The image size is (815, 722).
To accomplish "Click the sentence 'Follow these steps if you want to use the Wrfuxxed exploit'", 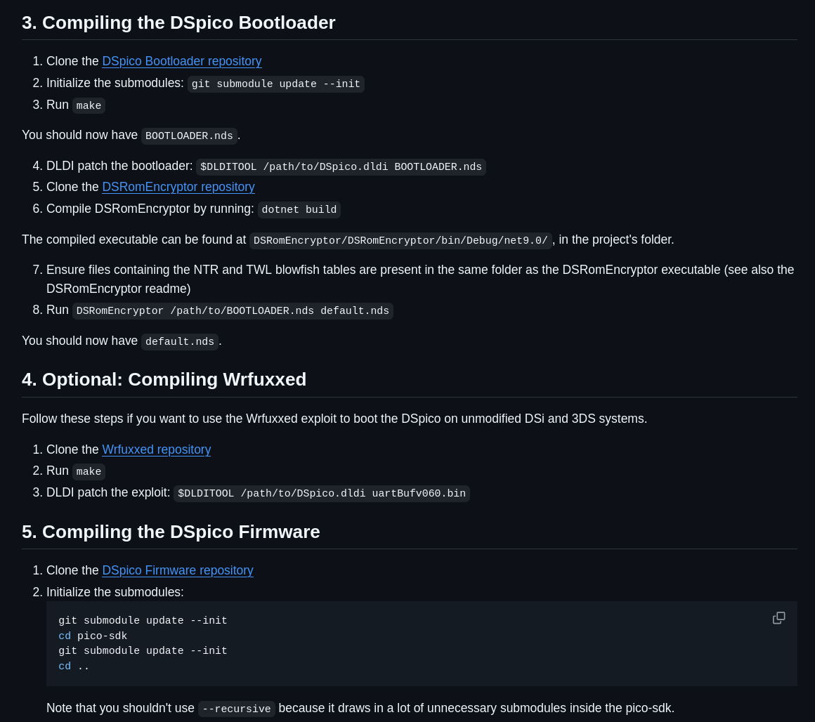I will point(334,419).
